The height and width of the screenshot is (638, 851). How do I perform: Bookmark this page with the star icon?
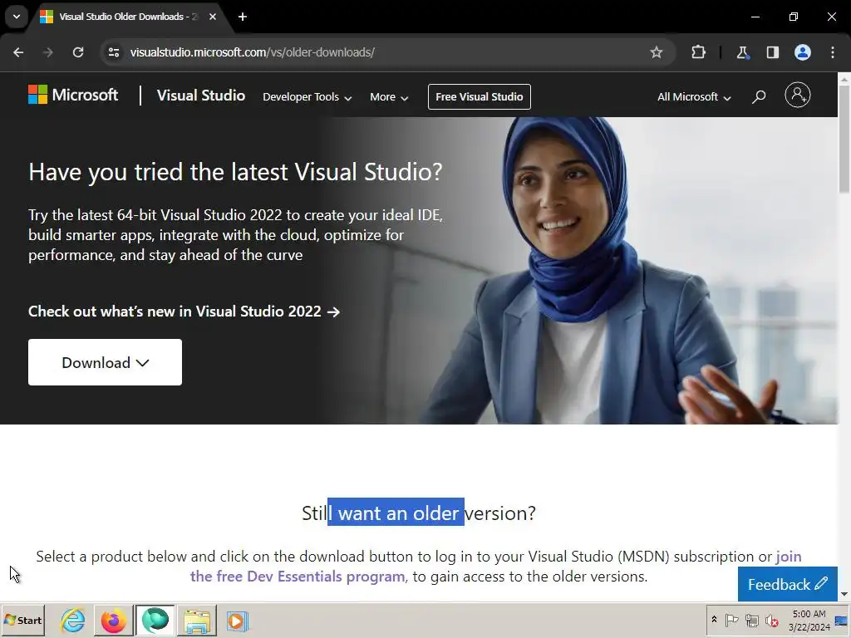[657, 52]
